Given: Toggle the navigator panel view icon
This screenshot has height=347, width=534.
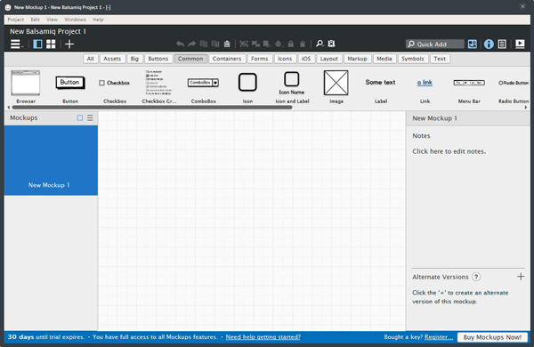Looking at the screenshot, I should tap(37, 44).
